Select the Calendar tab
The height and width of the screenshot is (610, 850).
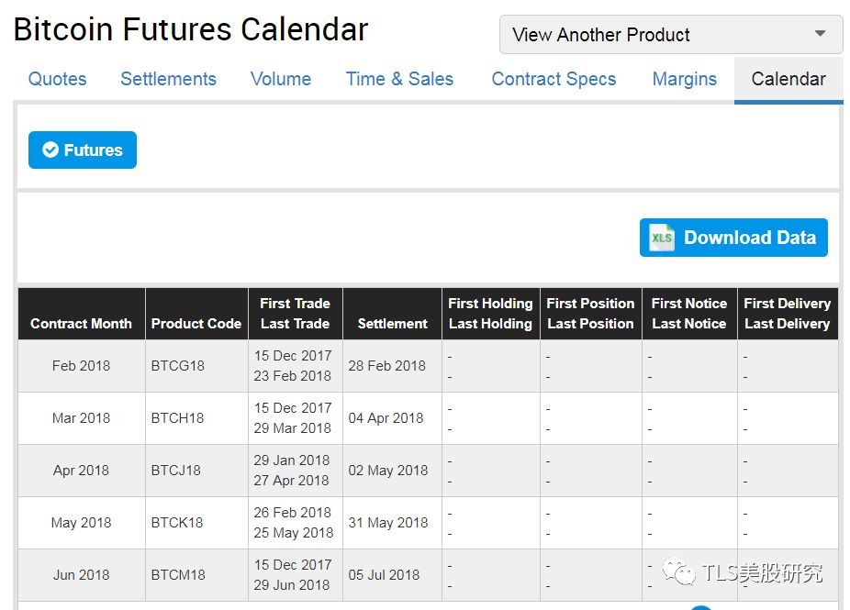coord(788,79)
